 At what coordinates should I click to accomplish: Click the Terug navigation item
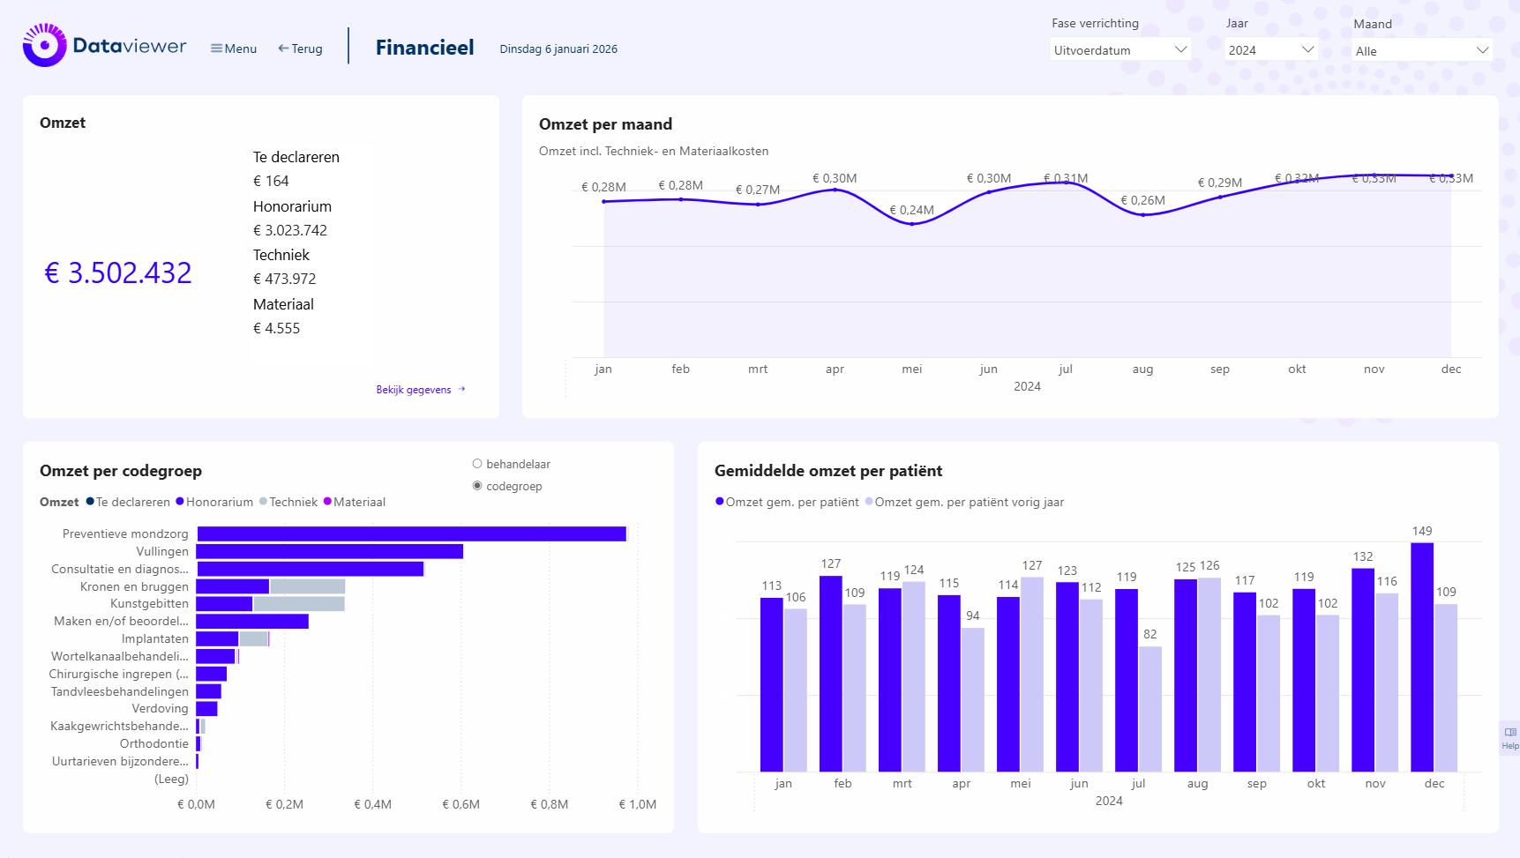tap(306, 48)
